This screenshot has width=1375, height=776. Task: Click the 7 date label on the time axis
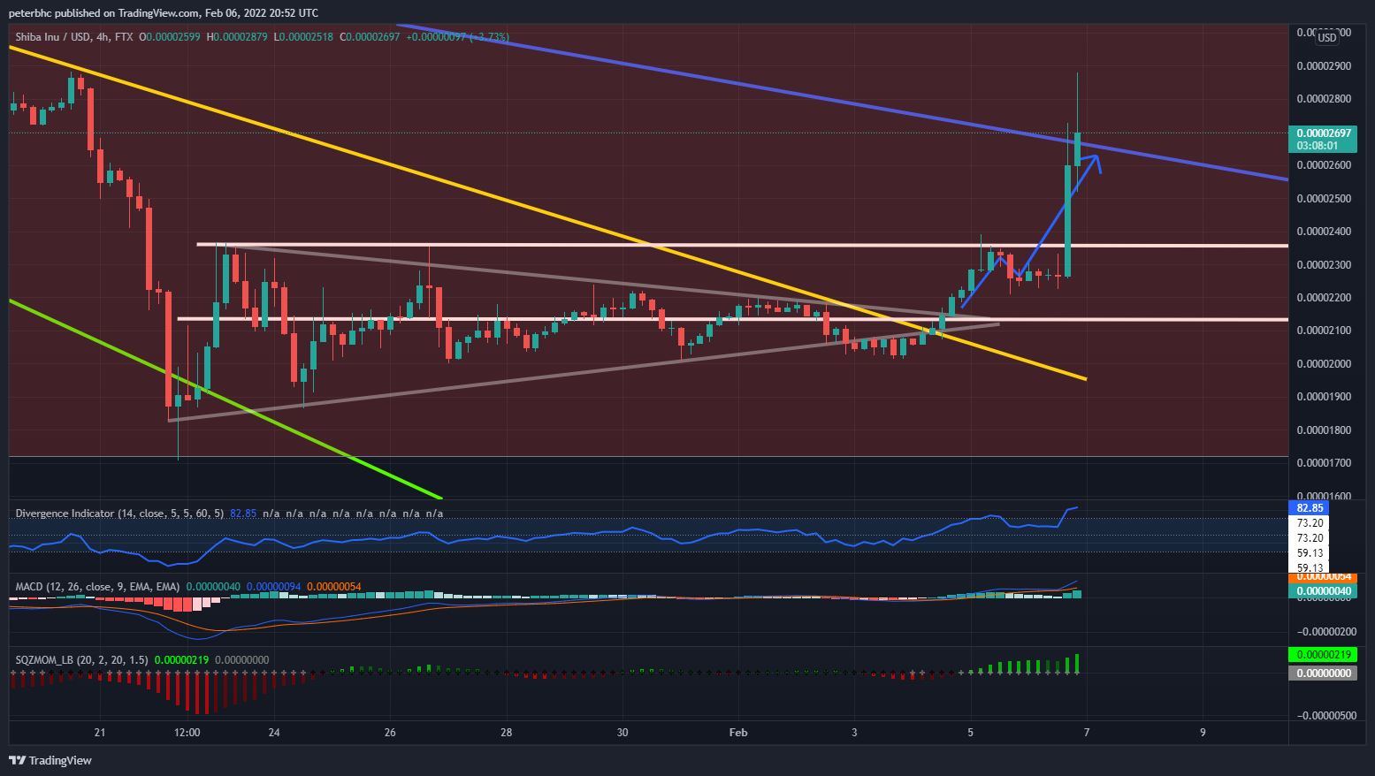(1087, 733)
